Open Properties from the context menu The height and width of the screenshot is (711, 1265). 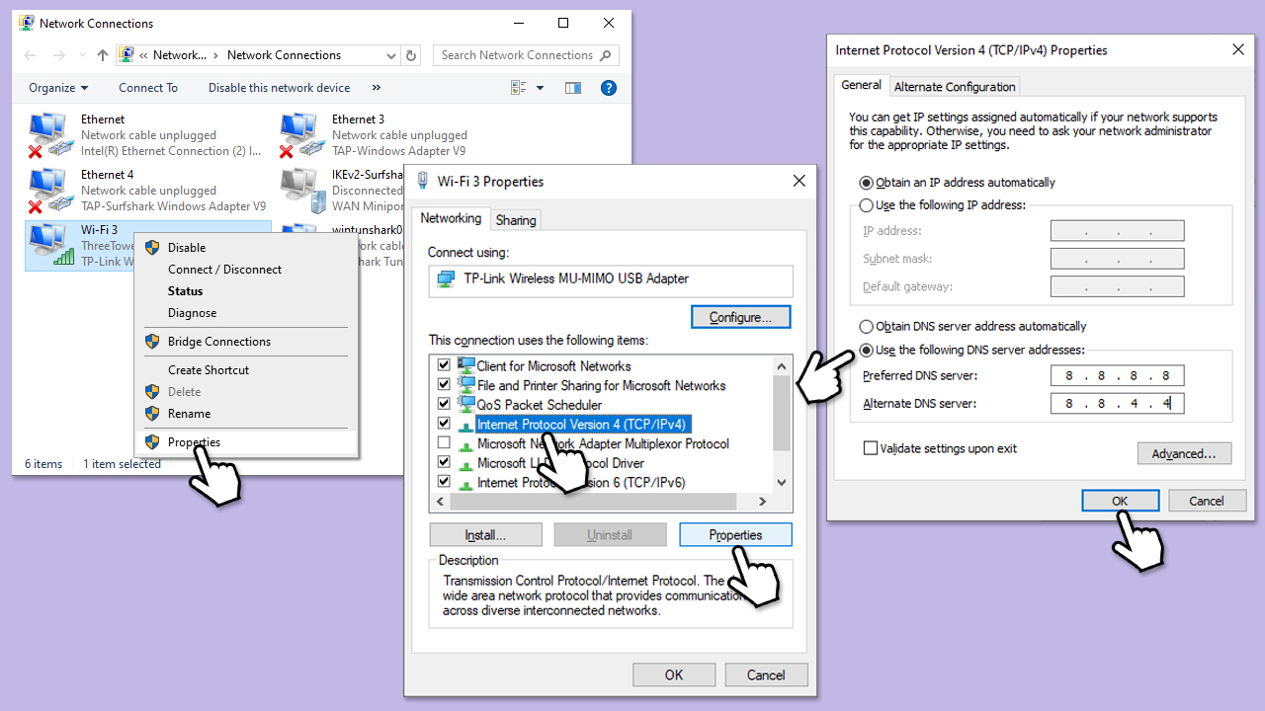[194, 442]
